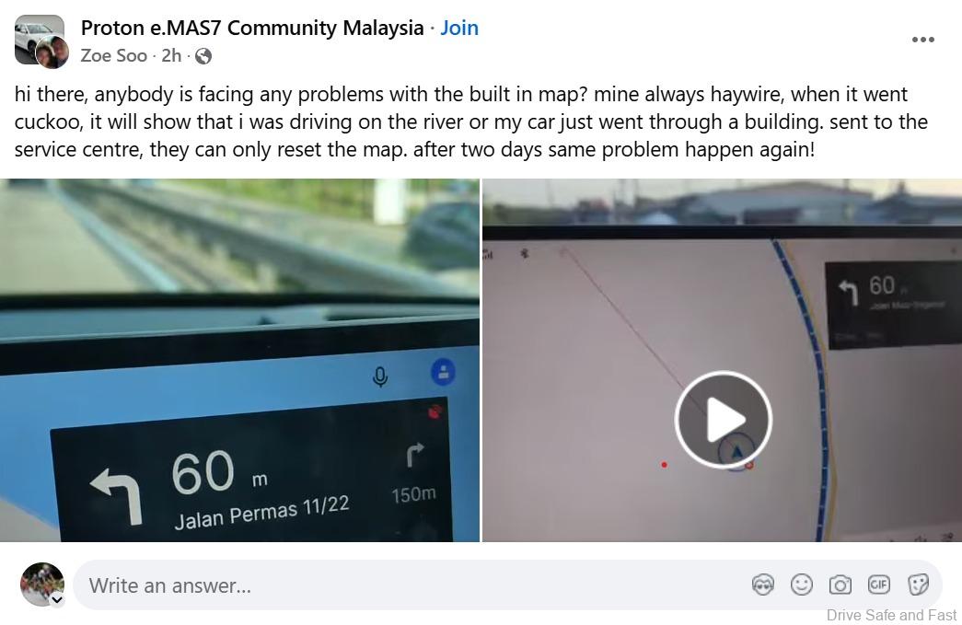Join the Proton e.MAS7 Community group
Image resolution: width=962 pixels, height=625 pixels.
459,28
